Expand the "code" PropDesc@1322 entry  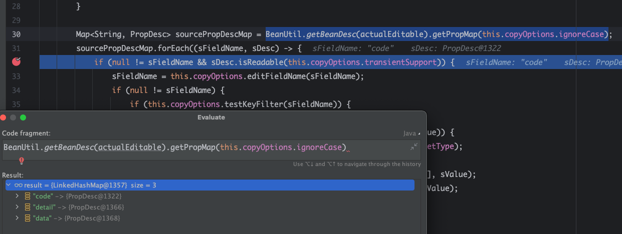17,196
